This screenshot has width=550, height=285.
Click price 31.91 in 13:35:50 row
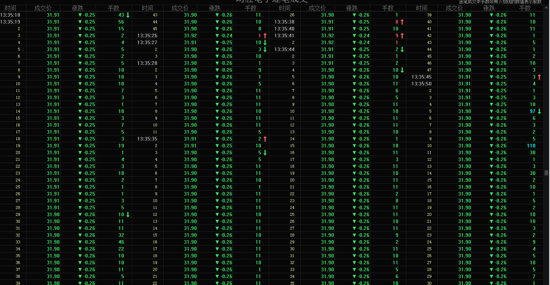pos(465,84)
